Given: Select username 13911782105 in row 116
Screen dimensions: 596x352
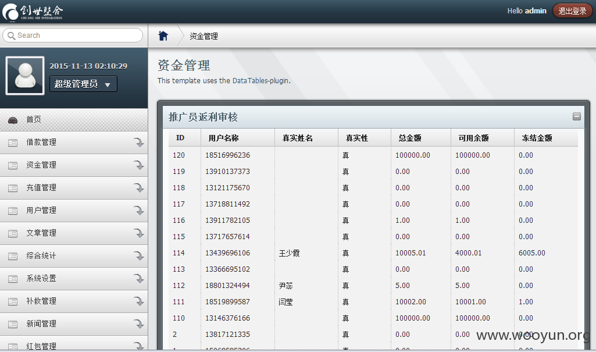Looking at the screenshot, I should tap(228, 221).
